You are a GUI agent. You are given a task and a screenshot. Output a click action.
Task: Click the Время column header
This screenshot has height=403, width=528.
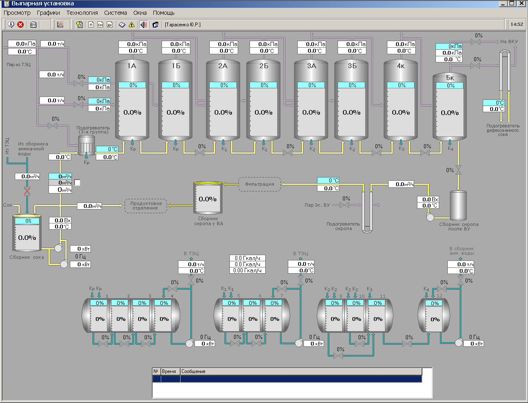170,371
